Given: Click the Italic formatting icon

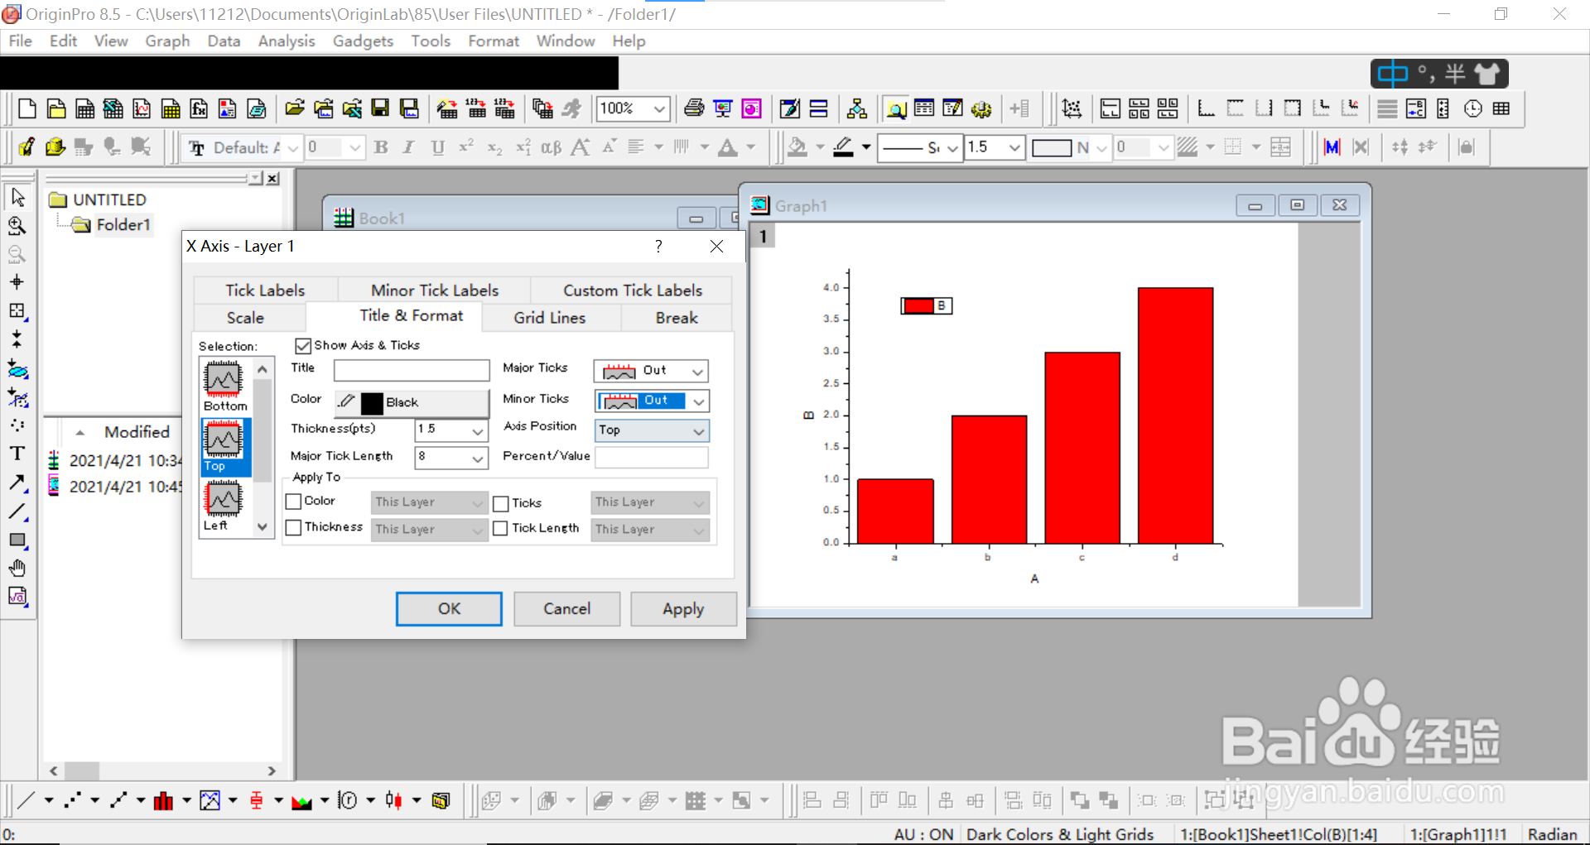Looking at the screenshot, I should tap(408, 147).
